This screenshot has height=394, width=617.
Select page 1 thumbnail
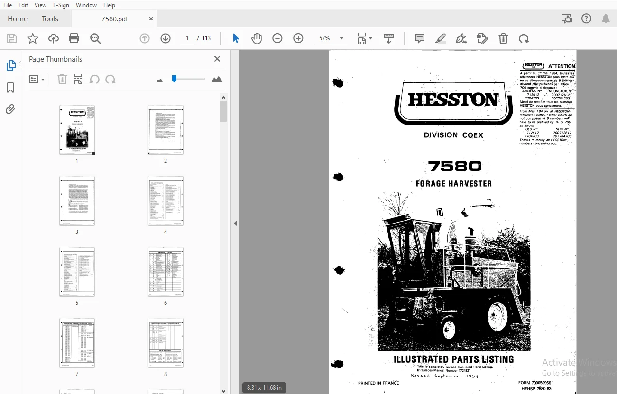click(x=77, y=130)
